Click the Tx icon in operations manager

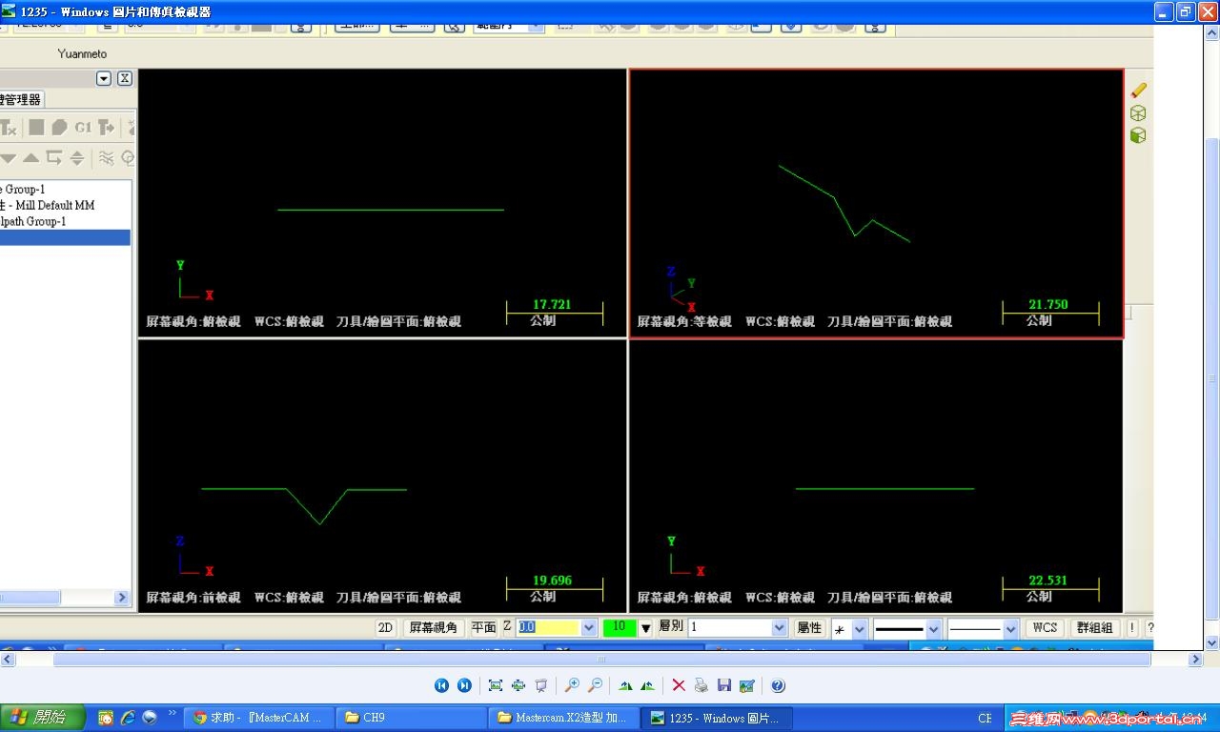click(8, 127)
